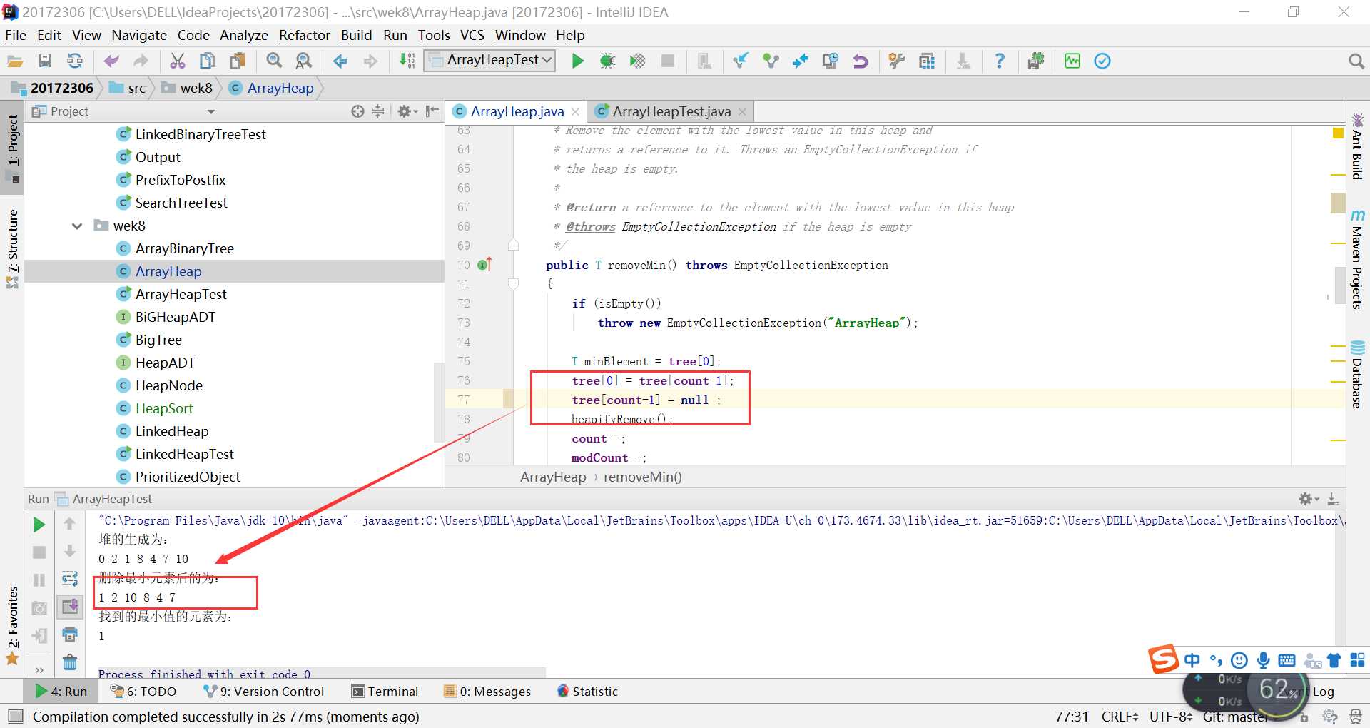1370x728 pixels.
Task: Open the 9: Version Control tab
Action: [x=264, y=691]
